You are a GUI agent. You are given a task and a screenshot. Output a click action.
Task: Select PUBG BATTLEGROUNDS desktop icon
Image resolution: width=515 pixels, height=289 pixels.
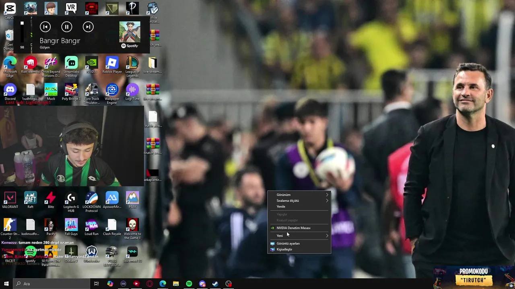(112, 256)
